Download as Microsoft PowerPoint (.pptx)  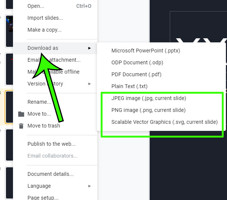pos(146,51)
